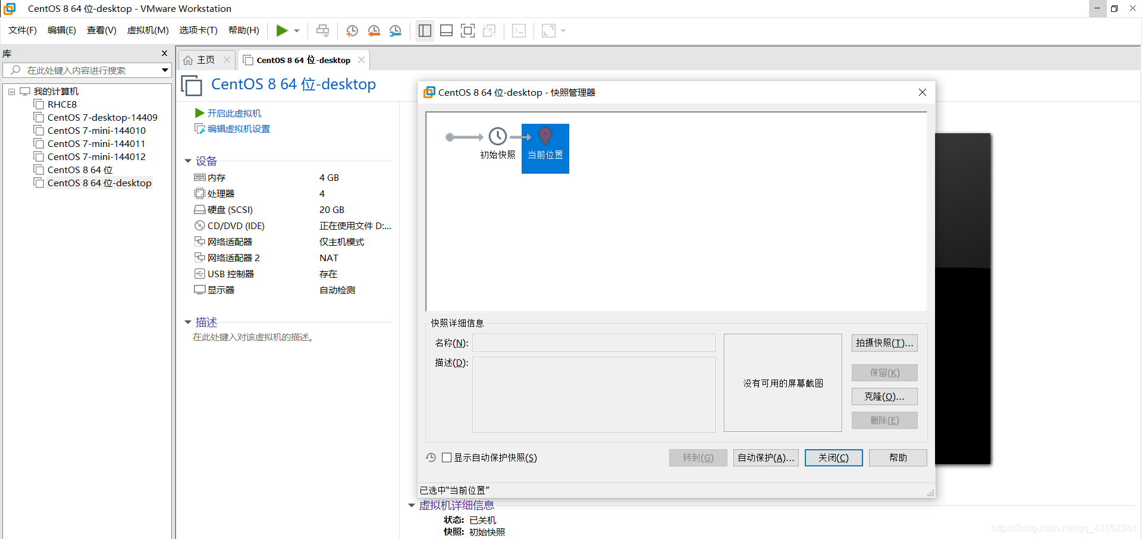1142x539 pixels.
Task: Open the library search filter dropdown
Action: coord(165,70)
